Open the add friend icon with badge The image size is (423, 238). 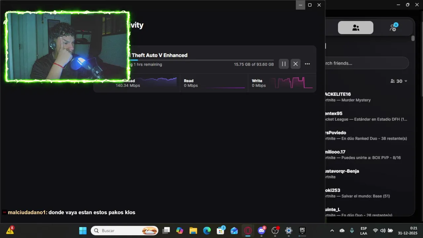[x=393, y=27]
